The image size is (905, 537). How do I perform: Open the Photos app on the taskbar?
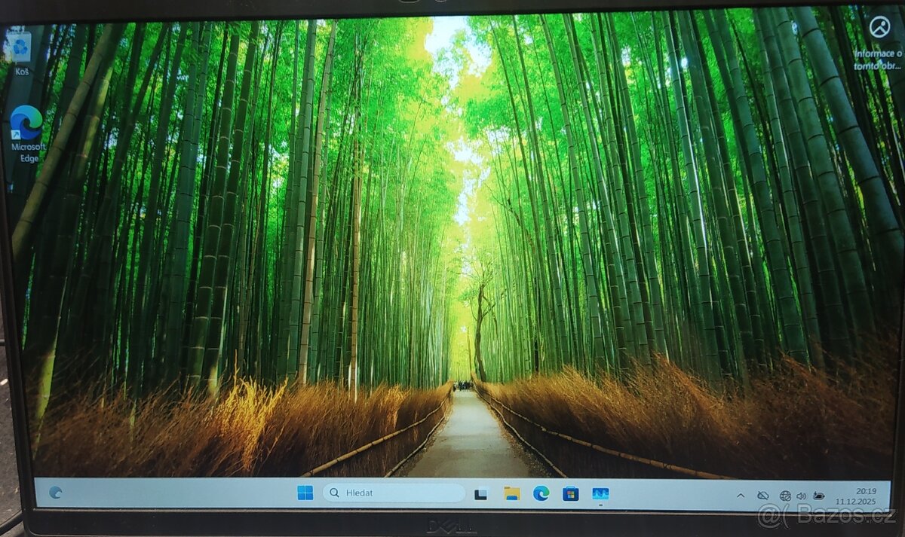coord(600,494)
